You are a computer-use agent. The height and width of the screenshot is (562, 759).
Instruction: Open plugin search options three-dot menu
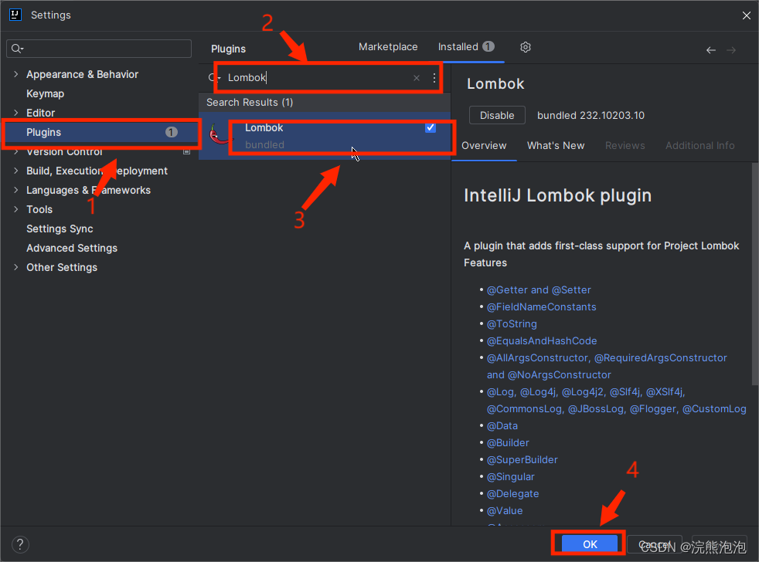tap(434, 78)
